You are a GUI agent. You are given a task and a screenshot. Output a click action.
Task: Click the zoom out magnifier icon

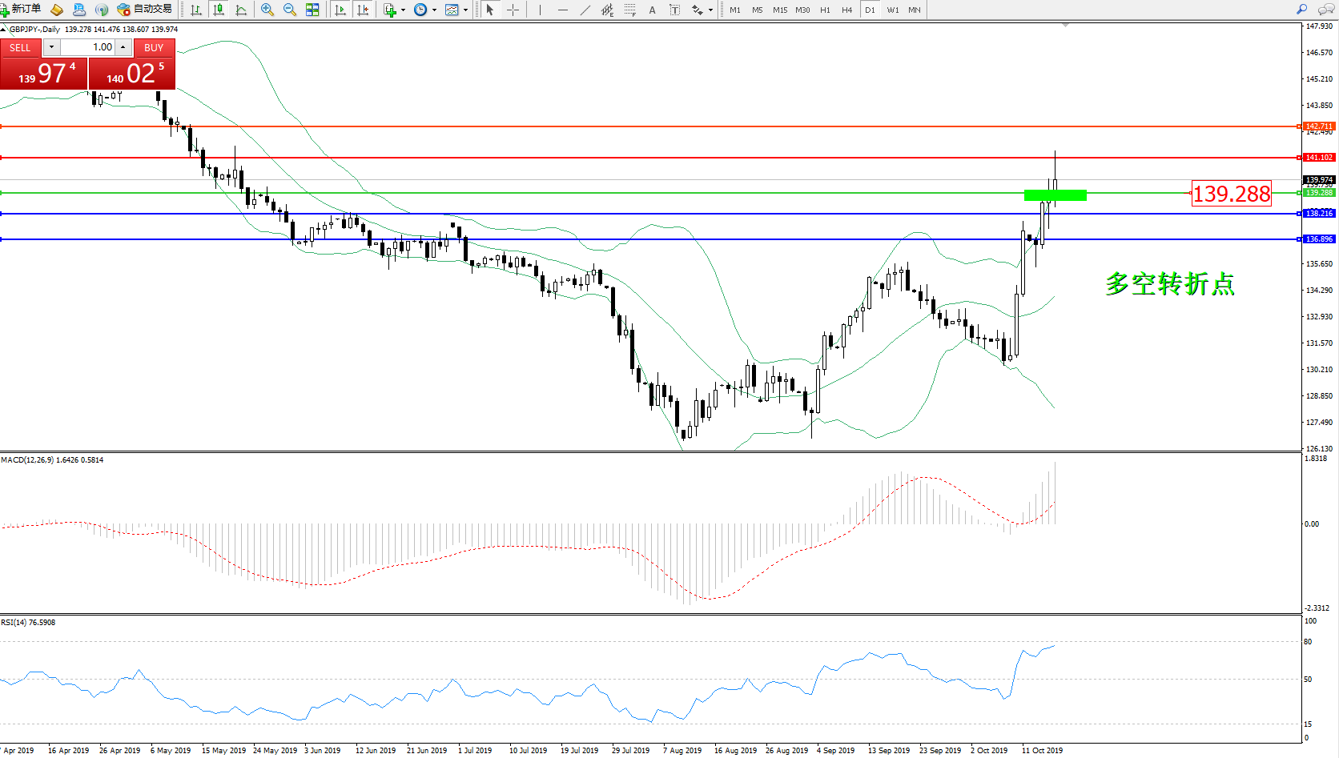click(290, 10)
